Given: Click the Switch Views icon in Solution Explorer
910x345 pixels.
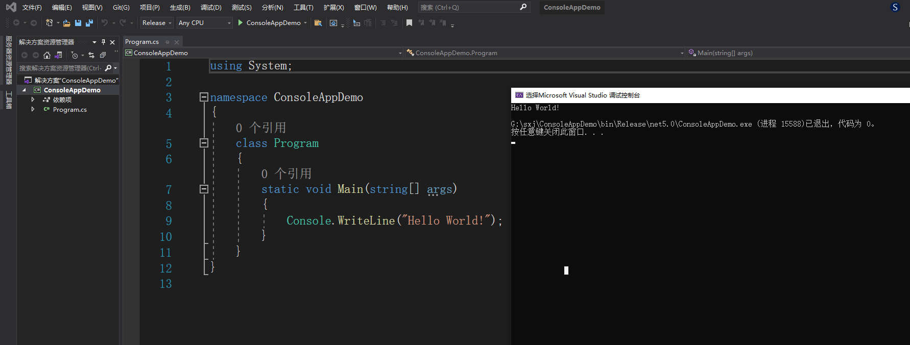Looking at the screenshot, I should (58, 55).
